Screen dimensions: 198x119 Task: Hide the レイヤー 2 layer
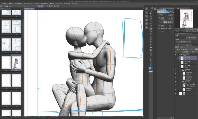click(176, 78)
